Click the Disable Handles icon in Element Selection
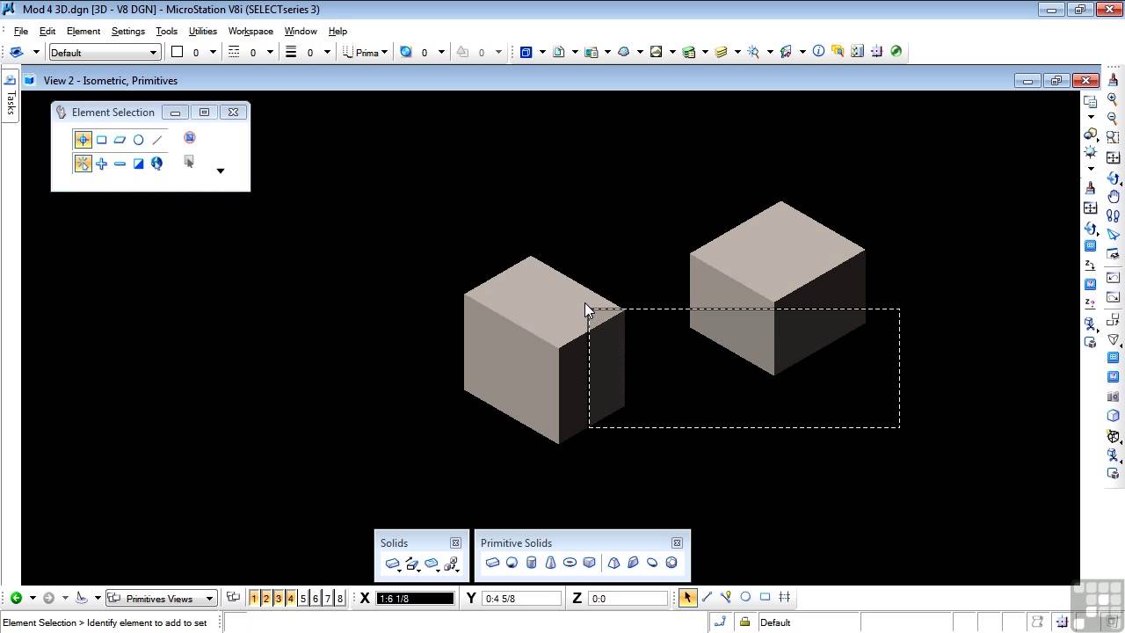The image size is (1125, 633). coord(189,138)
